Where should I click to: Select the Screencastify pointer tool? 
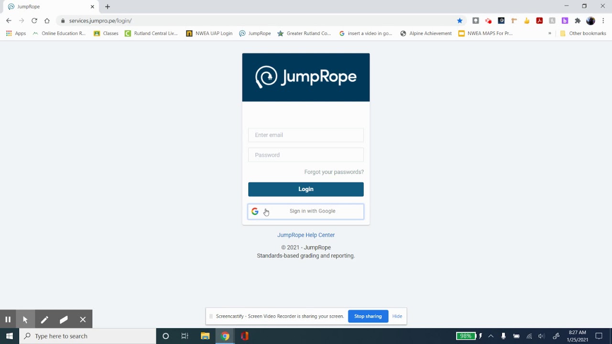click(25, 320)
